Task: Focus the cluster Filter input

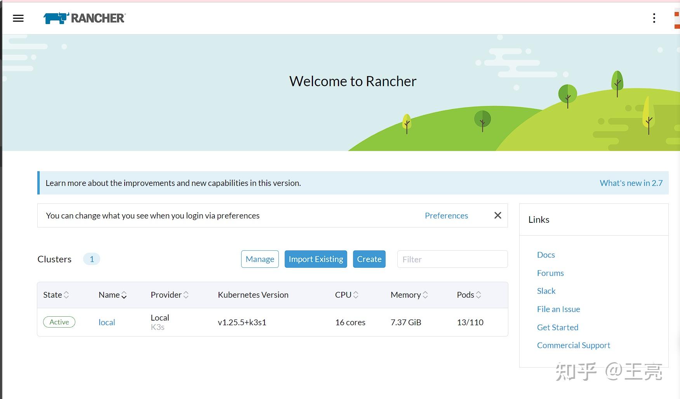Action: (x=452, y=259)
